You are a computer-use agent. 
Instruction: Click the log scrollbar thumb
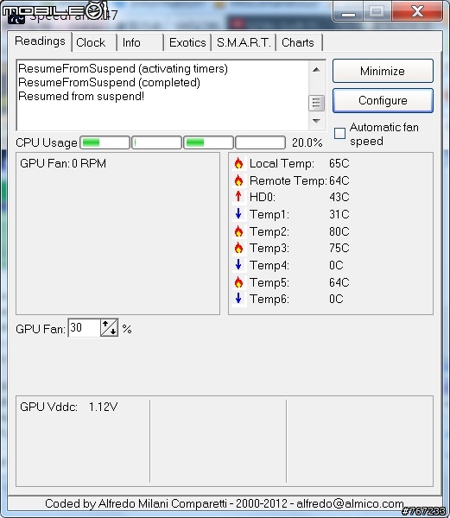316,103
